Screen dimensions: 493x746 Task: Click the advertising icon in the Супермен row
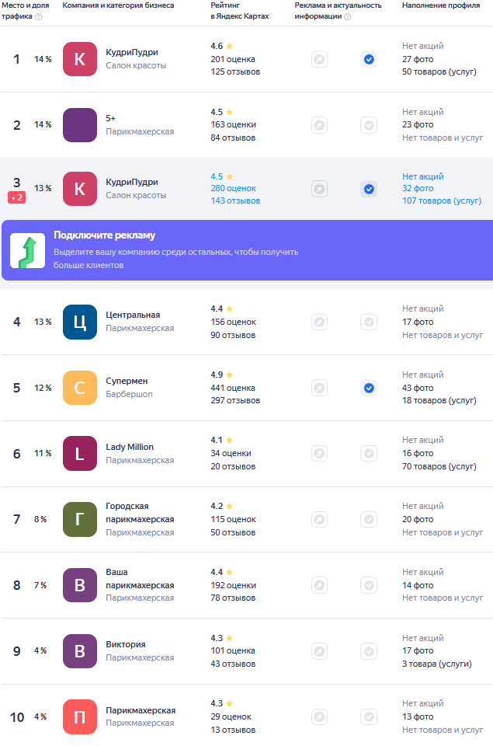click(319, 389)
